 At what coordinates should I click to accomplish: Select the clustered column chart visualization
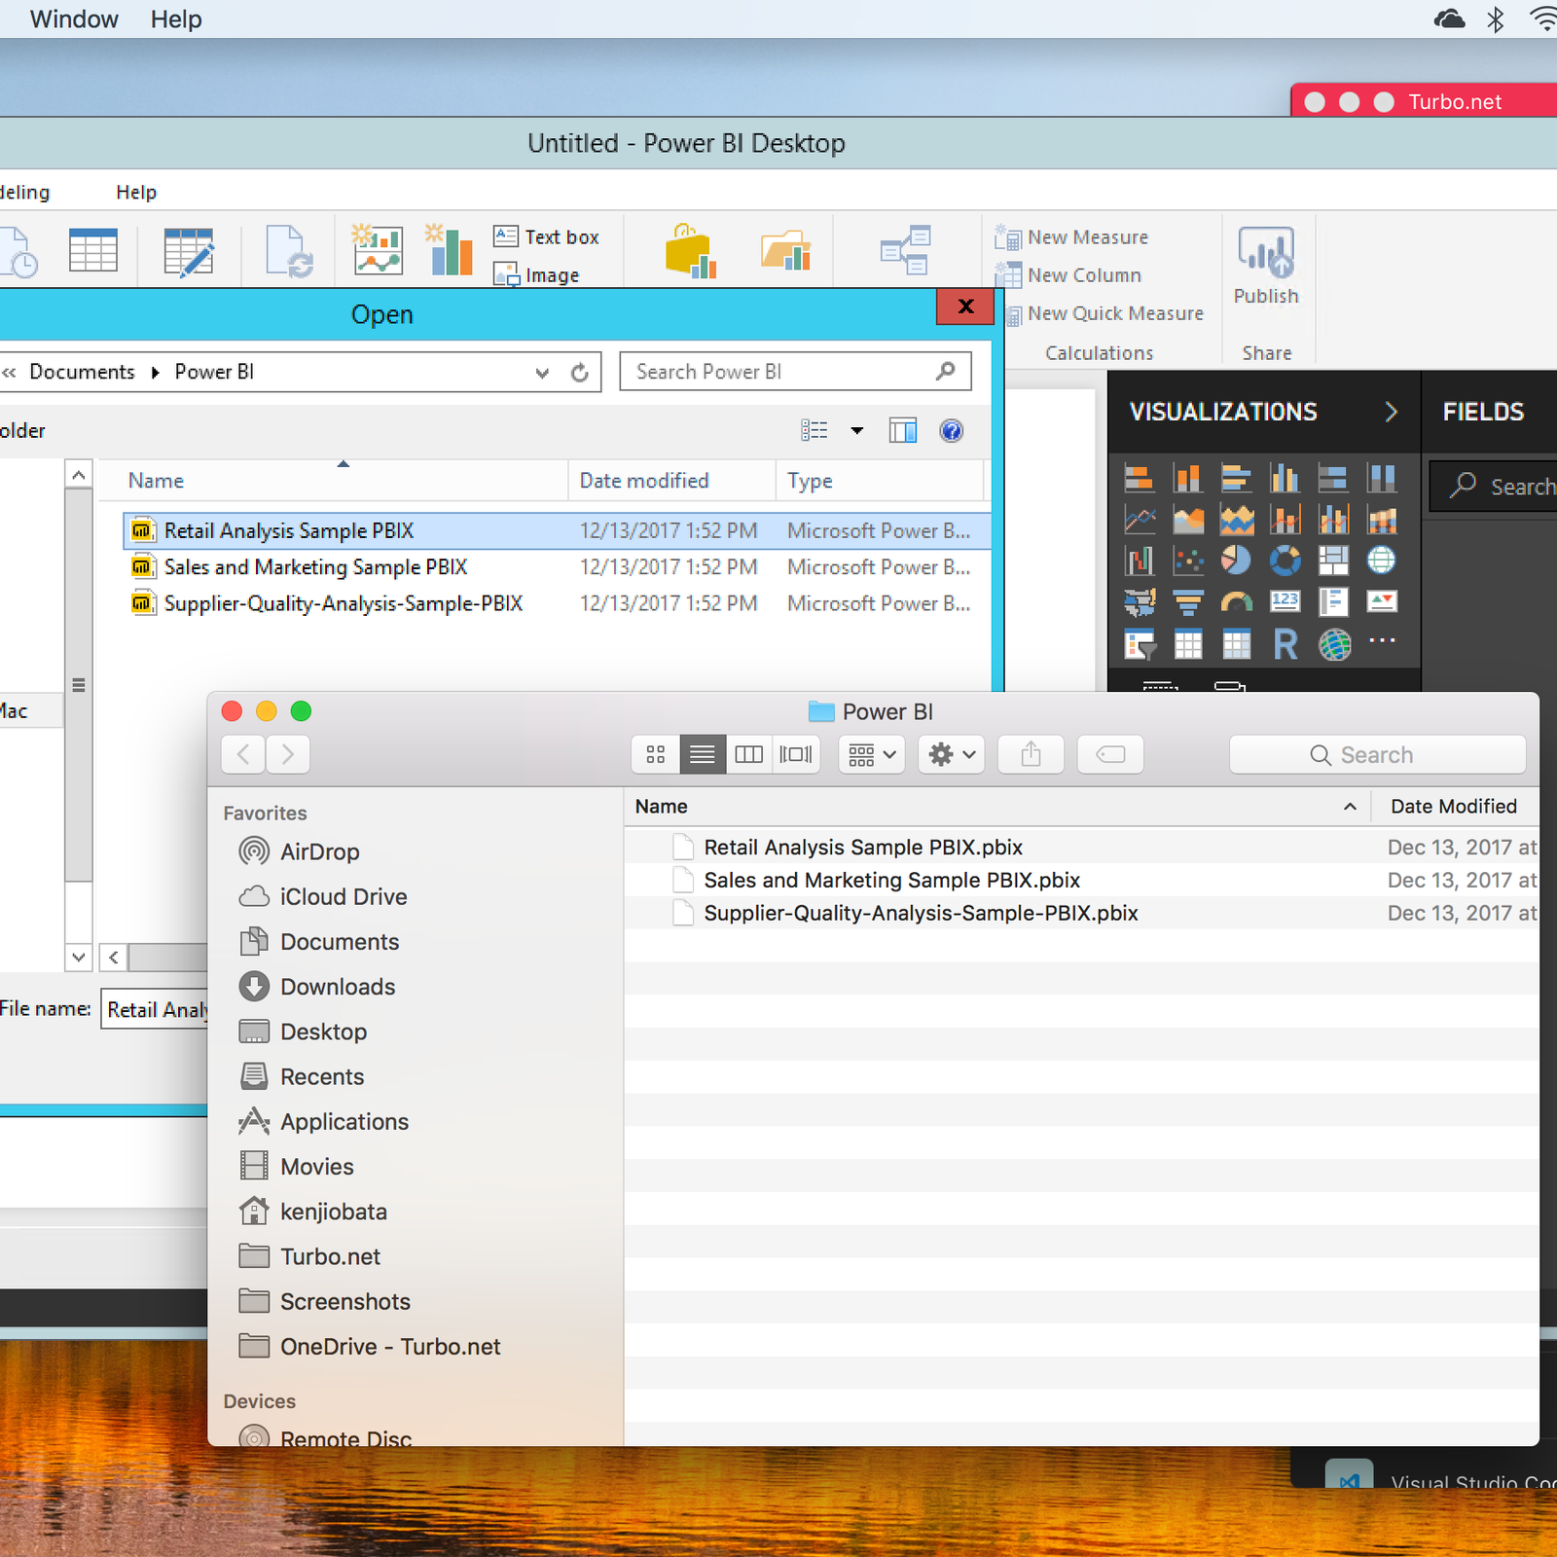(x=1285, y=478)
